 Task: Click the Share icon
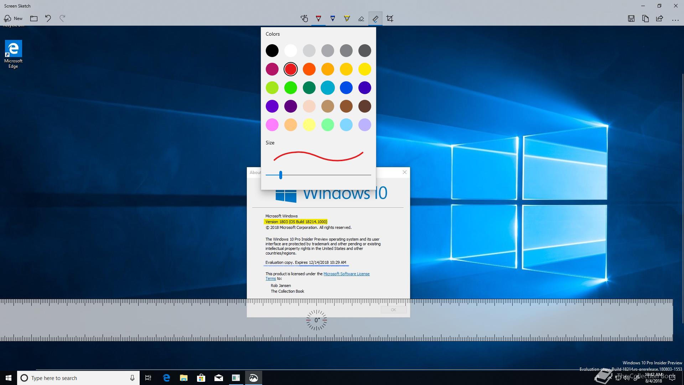tap(659, 19)
